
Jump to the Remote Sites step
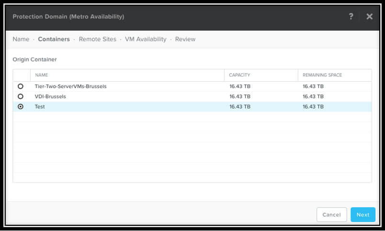pyautogui.click(x=97, y=39)
